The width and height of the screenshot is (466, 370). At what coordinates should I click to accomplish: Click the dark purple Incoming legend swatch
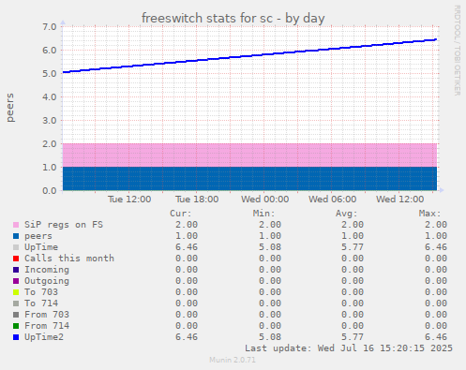pyautogui.click(x=16, y=270)
